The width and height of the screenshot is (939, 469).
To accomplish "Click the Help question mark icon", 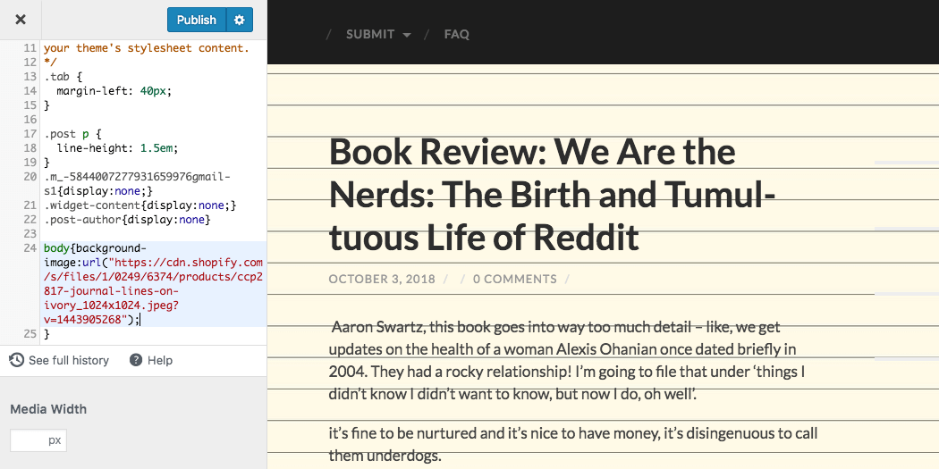I will 136,360.
